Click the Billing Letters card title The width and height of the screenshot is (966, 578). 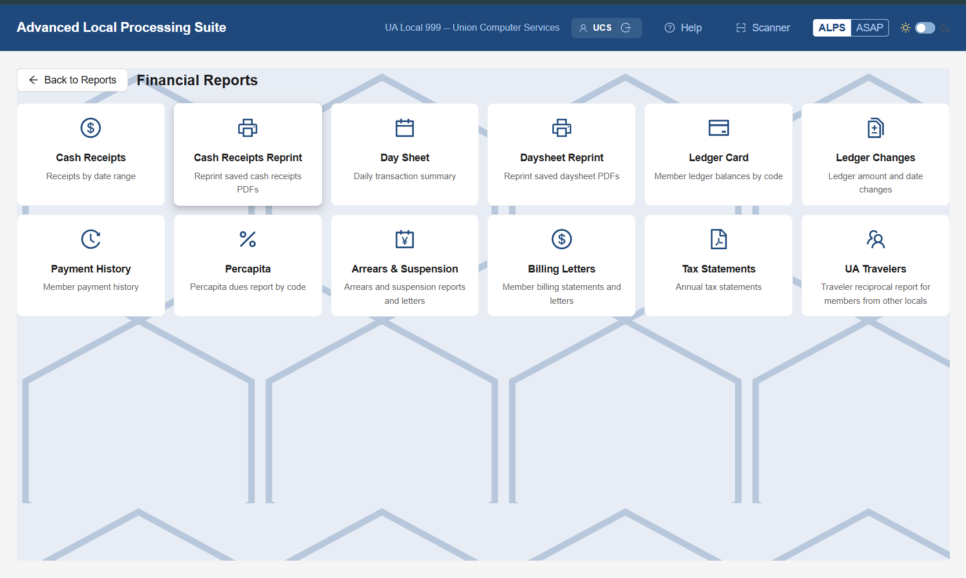click(562, 269)
